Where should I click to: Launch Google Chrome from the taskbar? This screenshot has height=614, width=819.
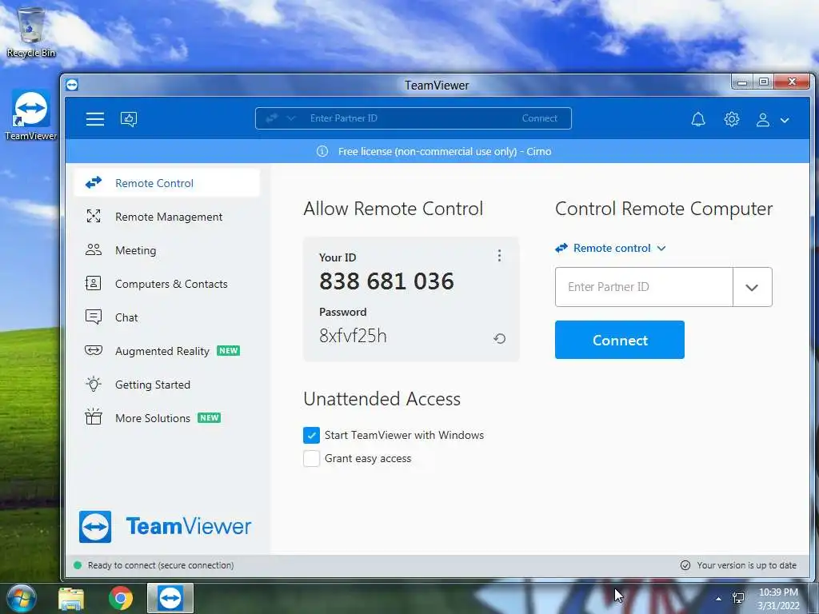coord(121,598)
